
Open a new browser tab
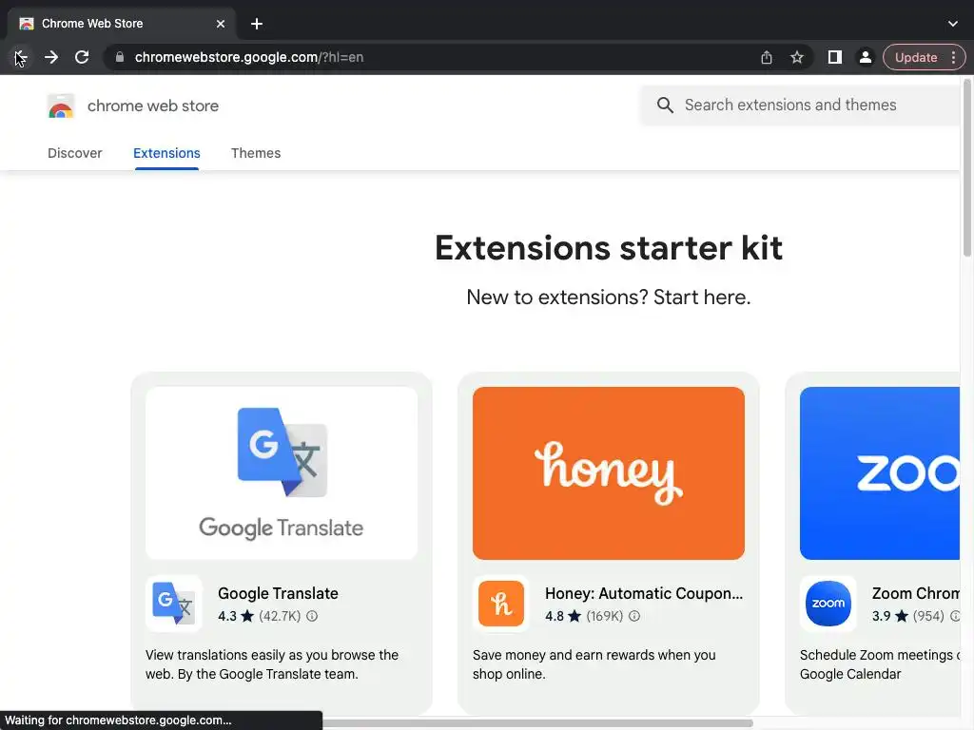tap(257, 24)
